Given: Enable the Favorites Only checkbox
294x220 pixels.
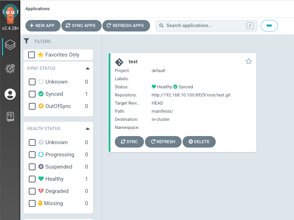Looking at the screenshot, I should [31, 55].
